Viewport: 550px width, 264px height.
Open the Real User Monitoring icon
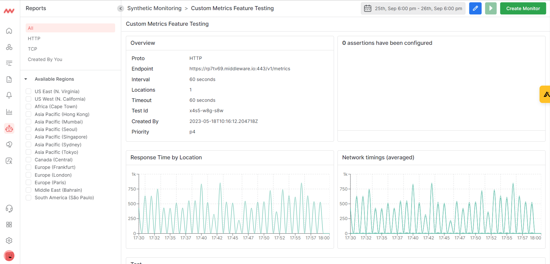9,160
